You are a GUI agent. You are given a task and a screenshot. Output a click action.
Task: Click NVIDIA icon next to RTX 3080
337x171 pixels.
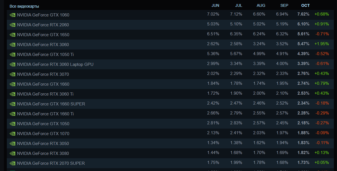pyautogui.click(x=12, y=153)
